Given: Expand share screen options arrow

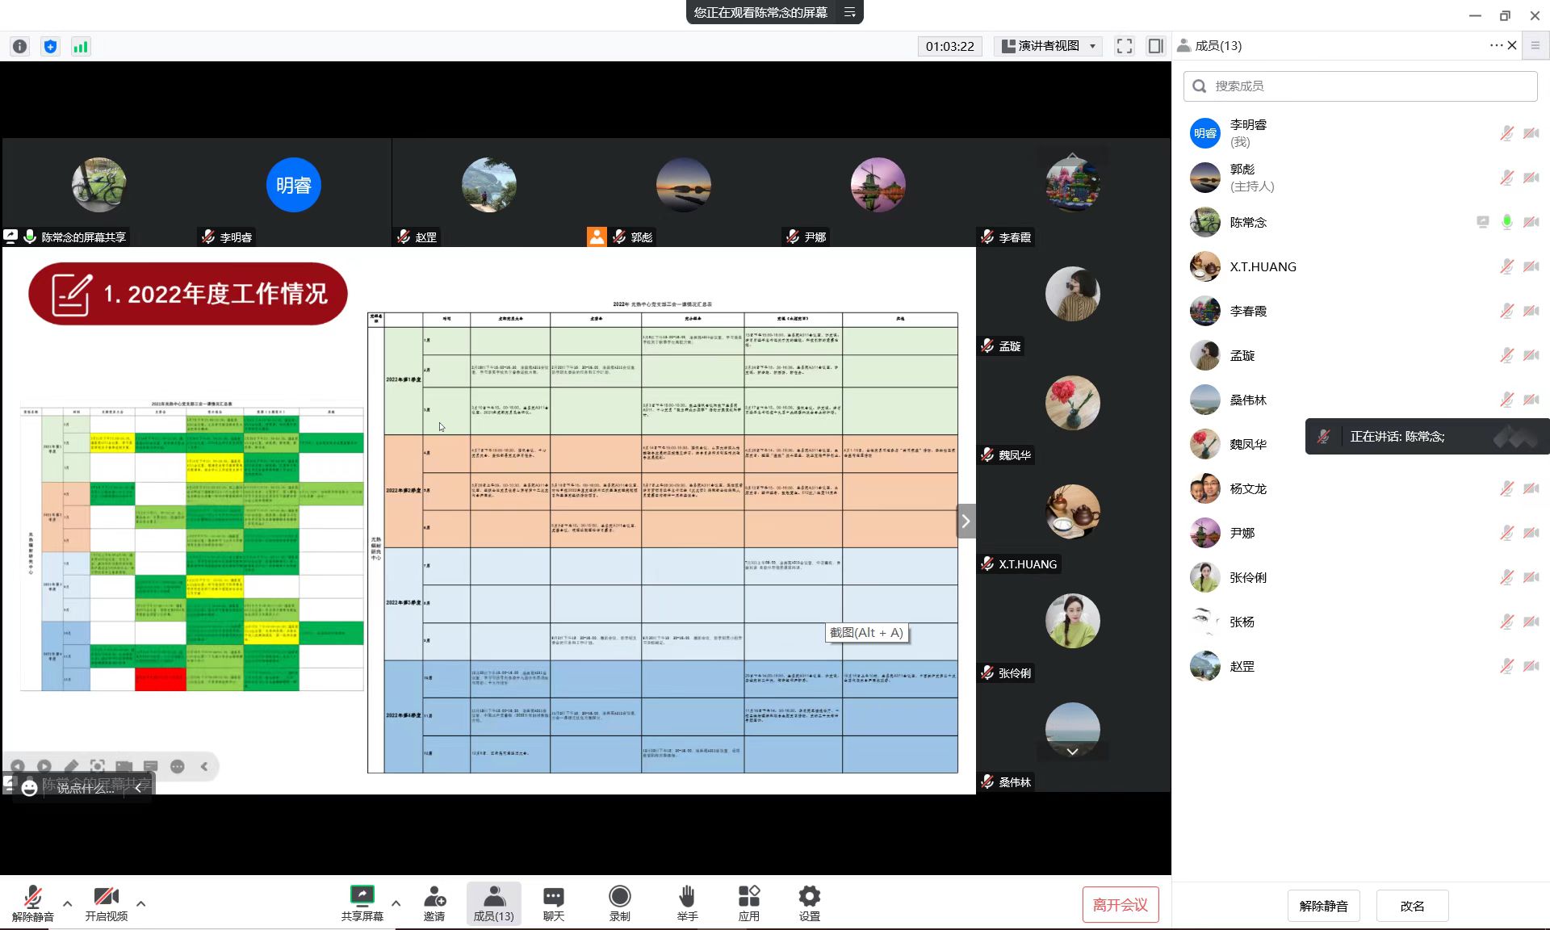Looking at the screenshot, I should (x=396, y=903).
